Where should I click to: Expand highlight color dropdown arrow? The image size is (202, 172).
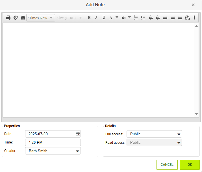click(x=129, y=17)
